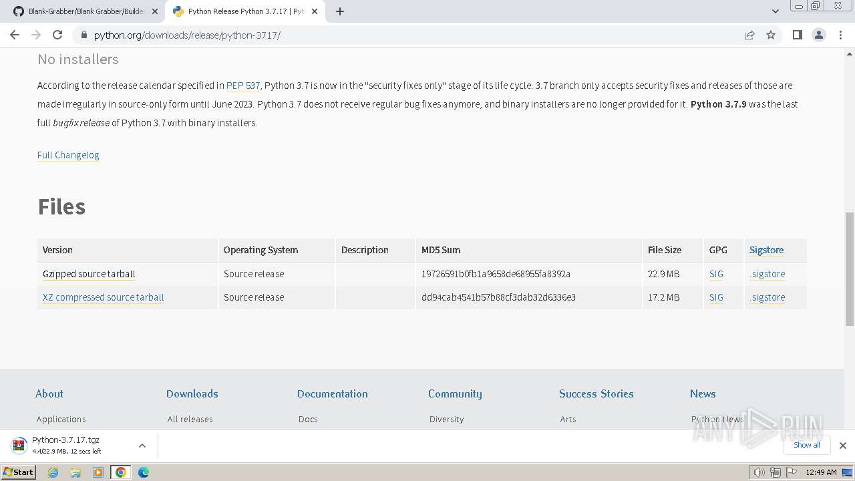
Task: Select MD5 sum dd94cab4541b57b88cf3dab32d6336e3
Action: [498, 297]
